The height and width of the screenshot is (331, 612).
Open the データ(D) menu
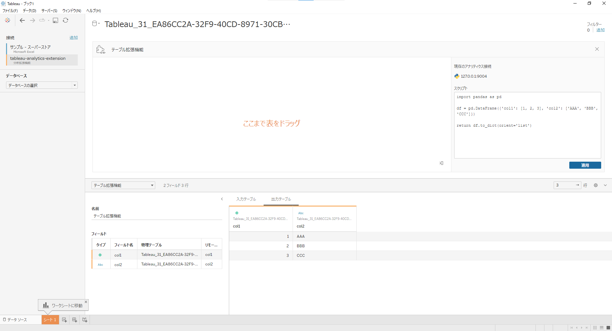point(30,11)
